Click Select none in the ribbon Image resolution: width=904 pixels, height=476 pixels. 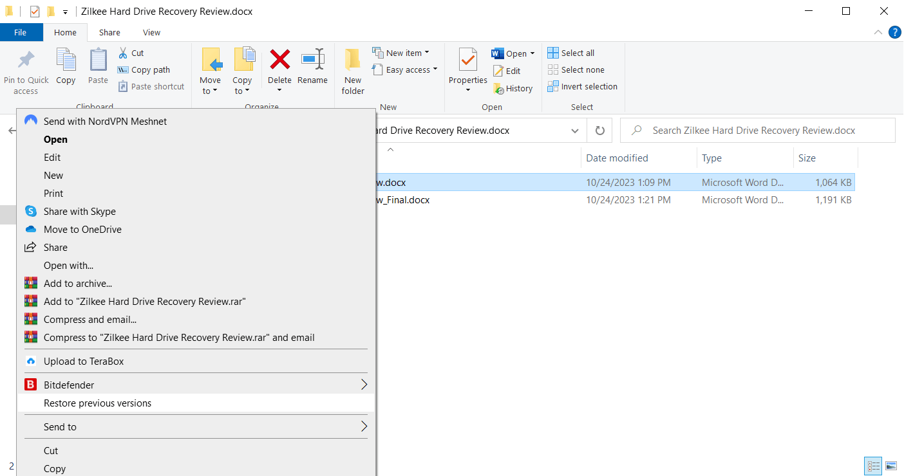576,69
